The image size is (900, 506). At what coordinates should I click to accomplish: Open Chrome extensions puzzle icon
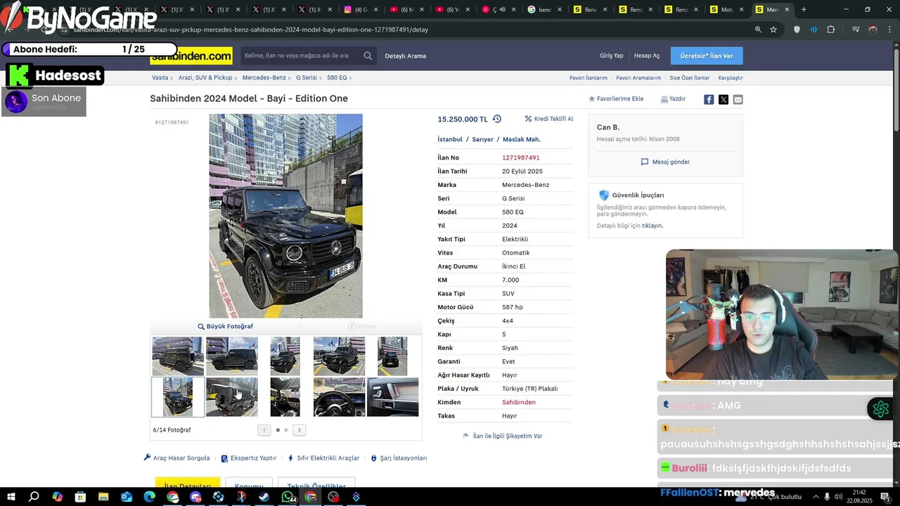pyautogui.click(x=831, y=30)
